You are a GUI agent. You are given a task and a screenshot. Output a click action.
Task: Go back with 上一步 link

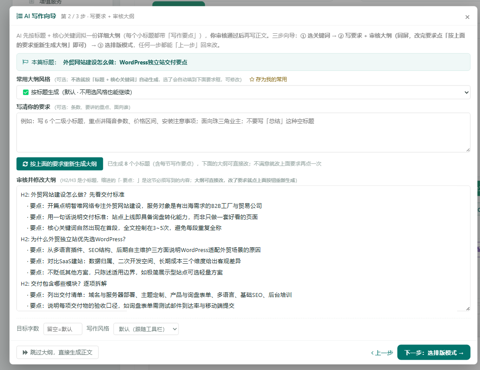click(382, 353)
